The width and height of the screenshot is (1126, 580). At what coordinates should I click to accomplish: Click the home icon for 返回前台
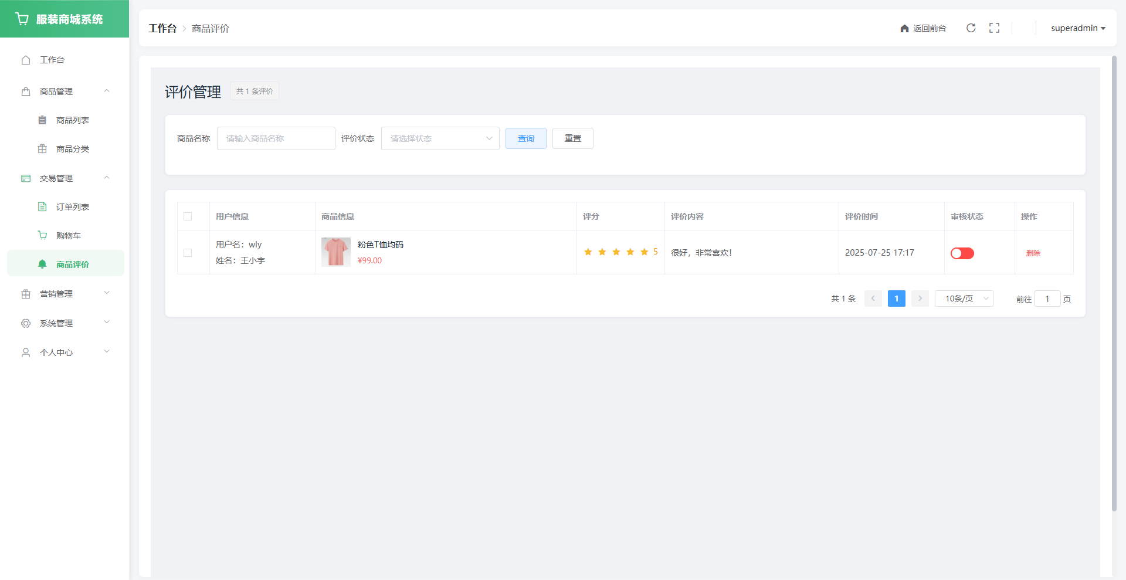pyautogui.click(x=904, y=29)
